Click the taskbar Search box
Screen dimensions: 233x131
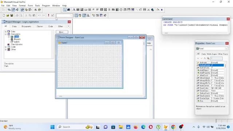[75, 127]
